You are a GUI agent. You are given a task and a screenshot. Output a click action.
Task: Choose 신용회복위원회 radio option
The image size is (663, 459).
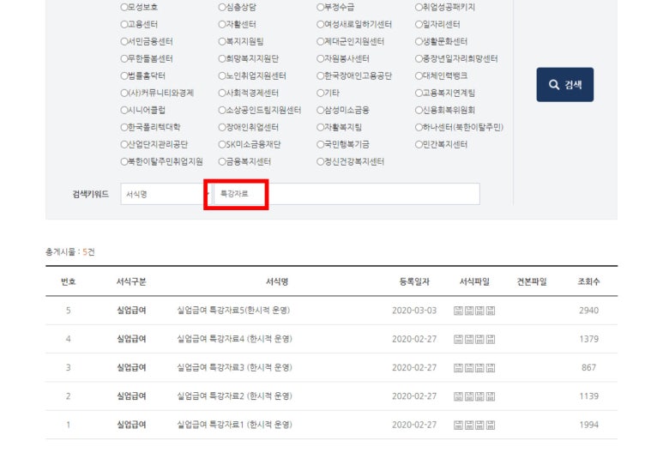click(419, 110)
